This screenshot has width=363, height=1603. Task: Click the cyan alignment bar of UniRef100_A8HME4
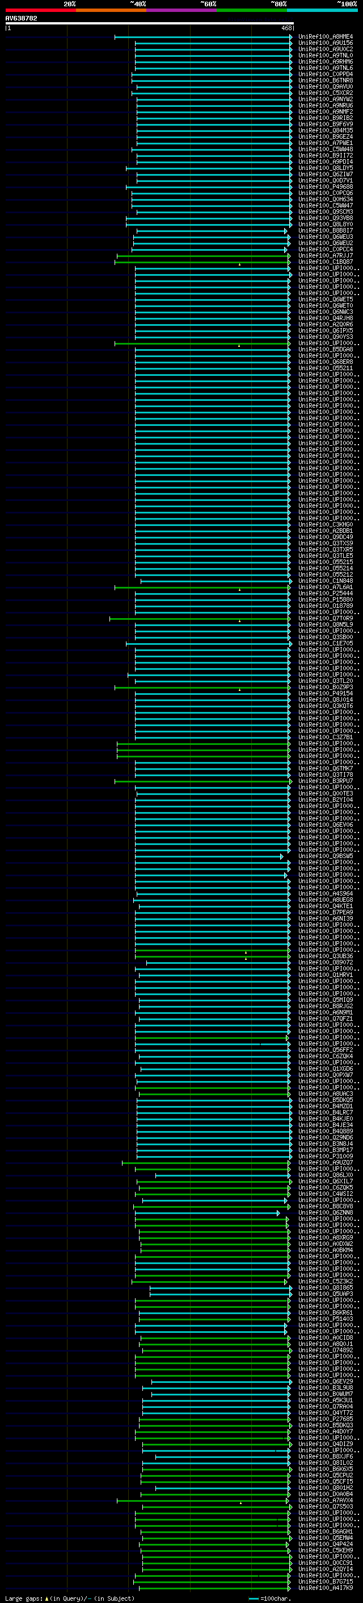point(203,37)
